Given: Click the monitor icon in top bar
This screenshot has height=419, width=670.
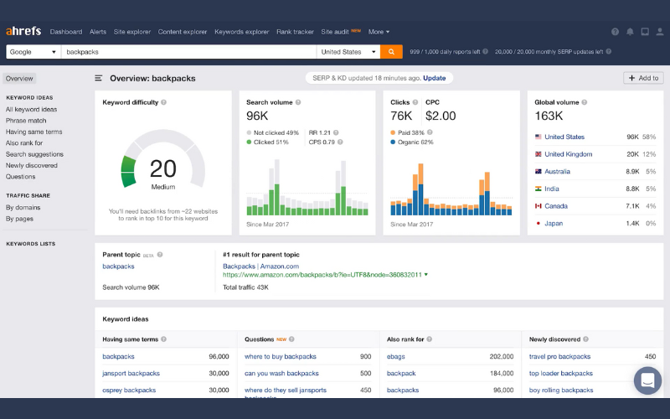Looking at the screenshot, I should pos(645,32).
